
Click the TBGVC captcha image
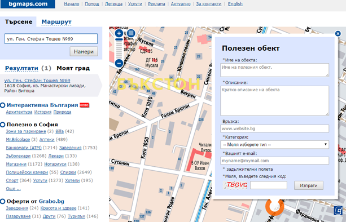tap(235, 185)
